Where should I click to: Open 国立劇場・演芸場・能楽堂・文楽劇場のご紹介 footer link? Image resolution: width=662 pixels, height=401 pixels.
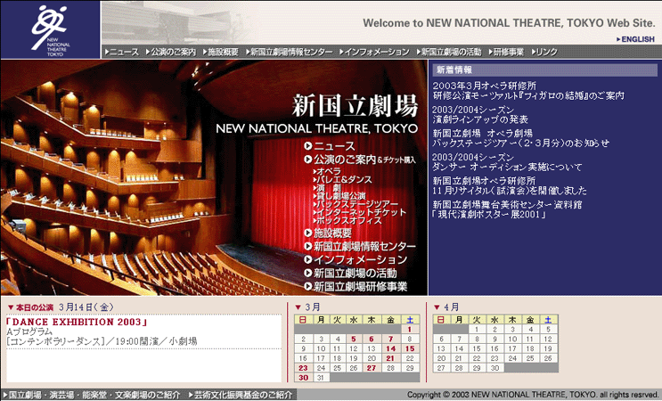[x=92, y=395]
